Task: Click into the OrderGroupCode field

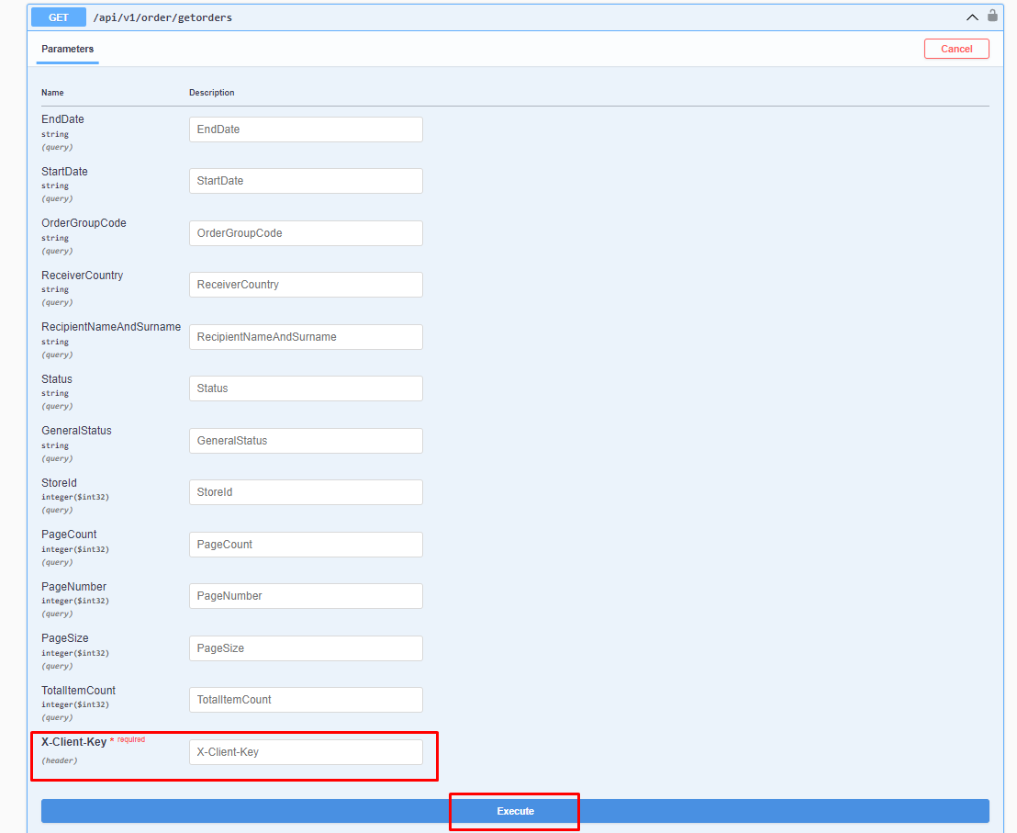Action: tap(306, 233)
